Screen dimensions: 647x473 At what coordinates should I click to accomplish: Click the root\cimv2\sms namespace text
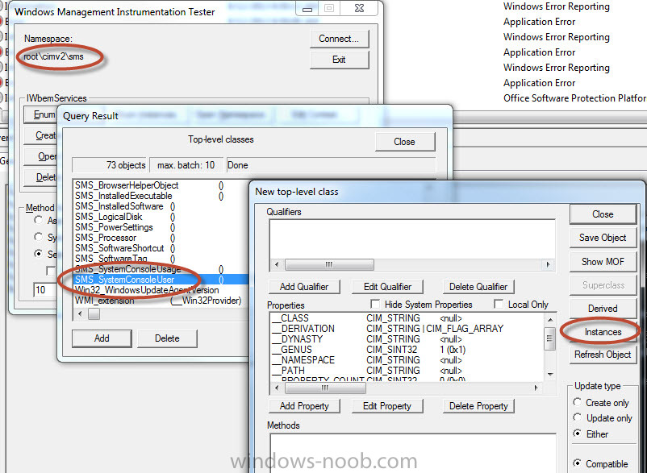(53, 56)
